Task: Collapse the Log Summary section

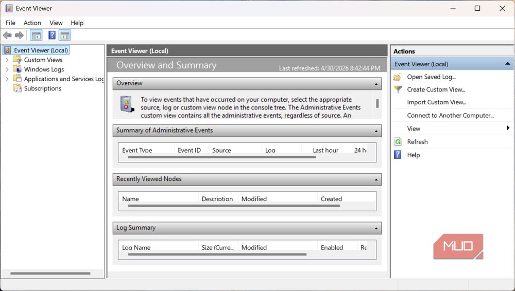Action: pos(376,228)
